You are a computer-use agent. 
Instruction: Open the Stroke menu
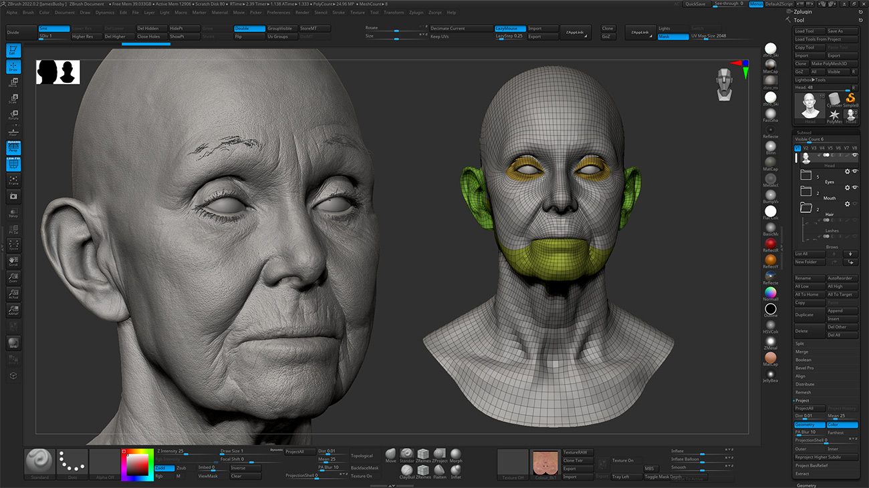(339, 12)
